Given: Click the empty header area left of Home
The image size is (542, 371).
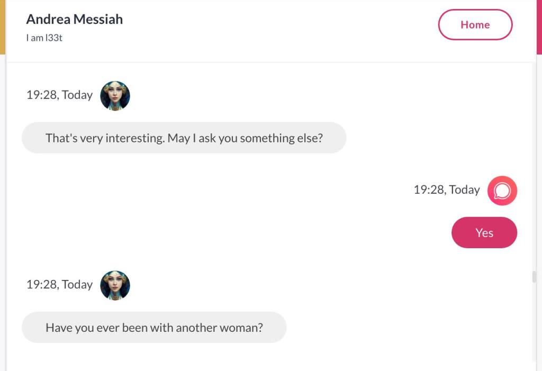Looking at the screenshot, I should (281, 26).
